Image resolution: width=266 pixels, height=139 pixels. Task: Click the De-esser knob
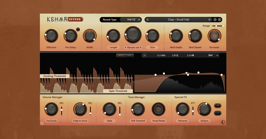[215, 36]
